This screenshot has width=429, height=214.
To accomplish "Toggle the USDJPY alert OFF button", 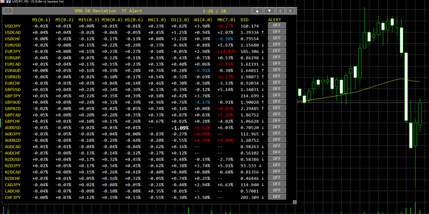I will point(277,25).
